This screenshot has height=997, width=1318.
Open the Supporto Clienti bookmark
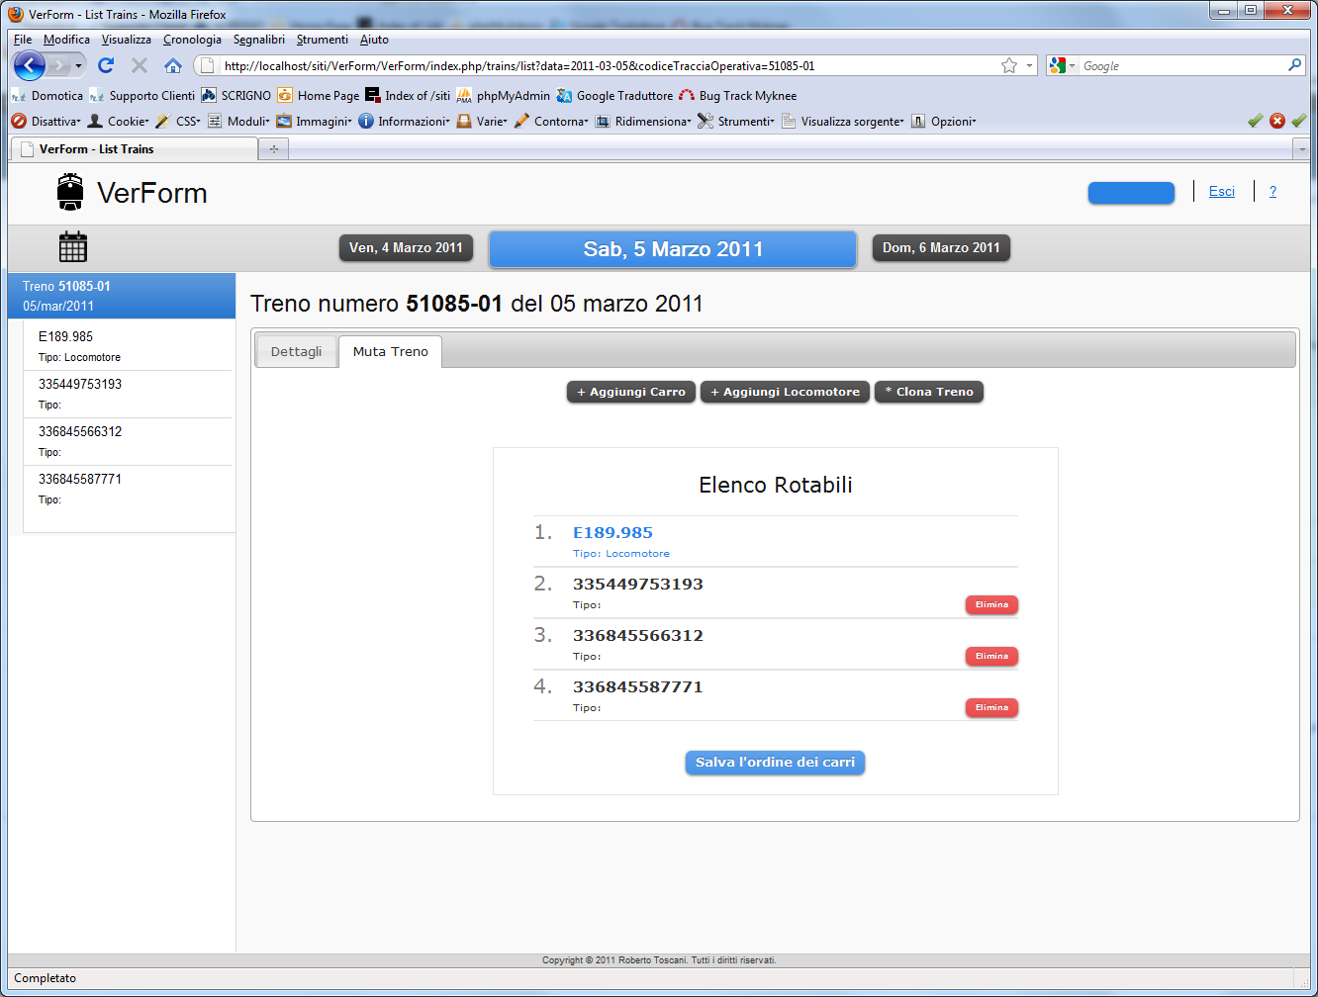click(141, 96)
